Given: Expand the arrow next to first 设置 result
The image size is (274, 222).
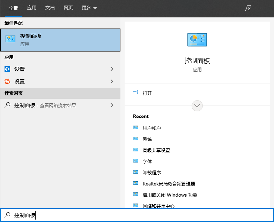Looking at the screenshot, I should [x=112, y=69].
